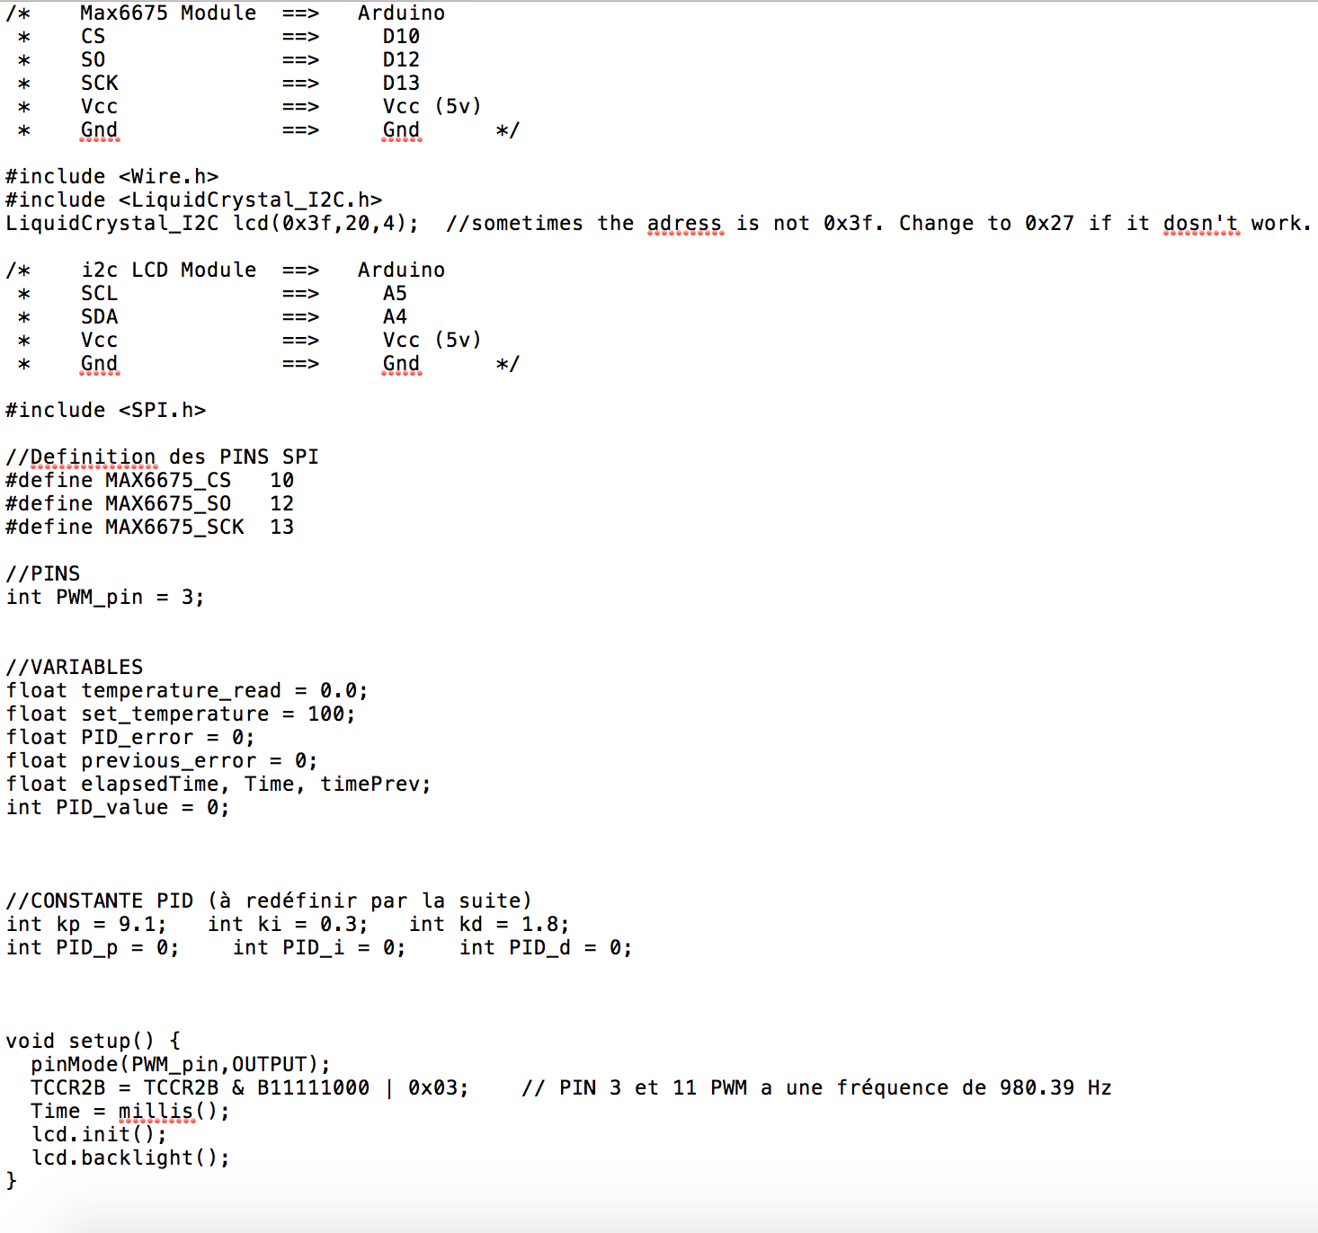Click on 'int PID_d = 0;' declaration
This screenshot has height=1233, width=1318.
tap(545, 948)
